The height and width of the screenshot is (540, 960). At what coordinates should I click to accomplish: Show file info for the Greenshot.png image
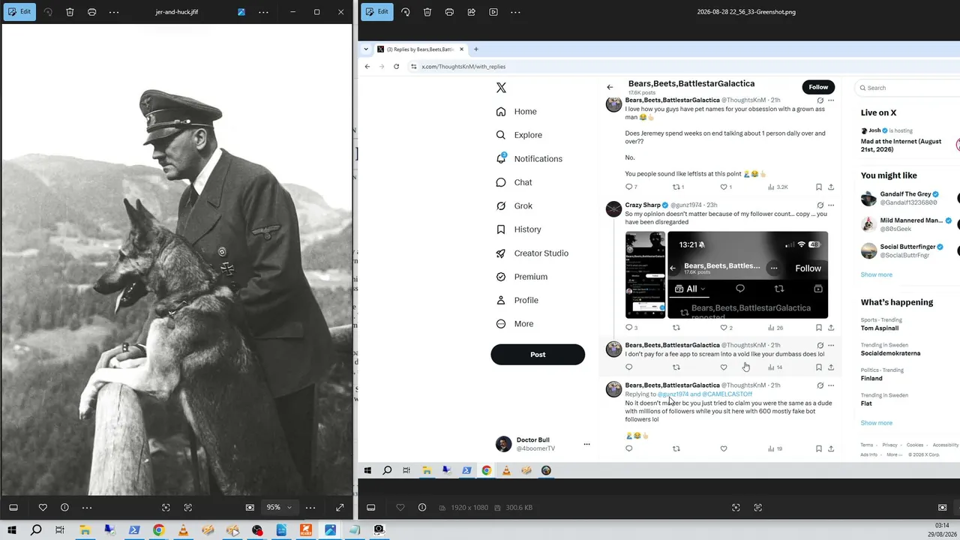pyautogui.click(x=422, y=508)
